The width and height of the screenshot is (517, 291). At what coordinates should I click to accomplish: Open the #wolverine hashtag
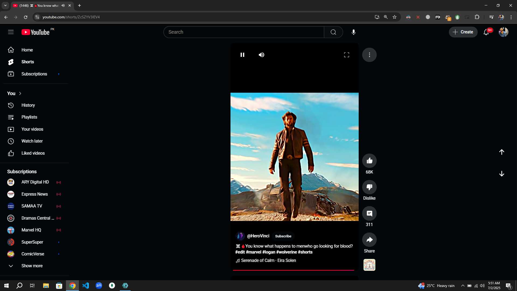coord(287,252)
